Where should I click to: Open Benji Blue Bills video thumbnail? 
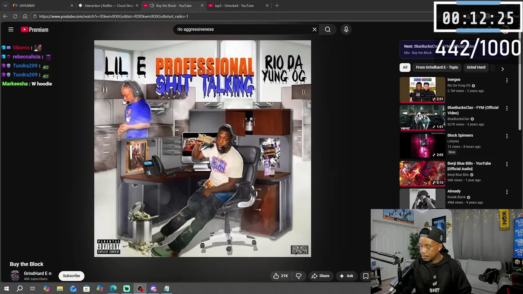pyautogui.click(x=422, y=174)
